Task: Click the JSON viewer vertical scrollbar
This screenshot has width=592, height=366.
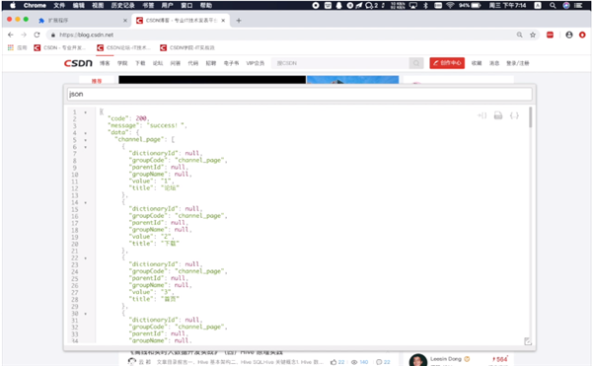Action: coord(531,117)
